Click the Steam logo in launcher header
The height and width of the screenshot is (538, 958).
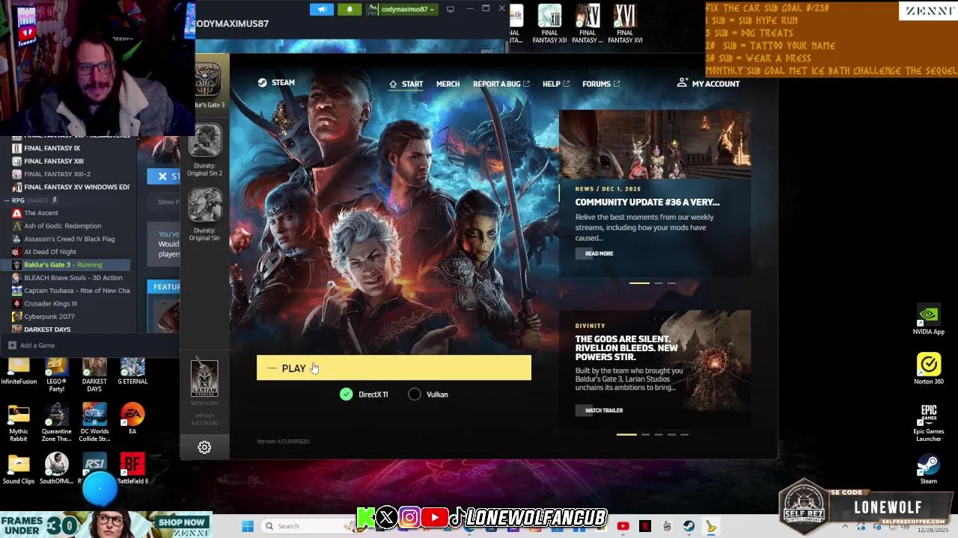[x=276, y=83]
